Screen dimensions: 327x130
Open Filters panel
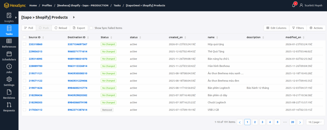tap(298, 28)
